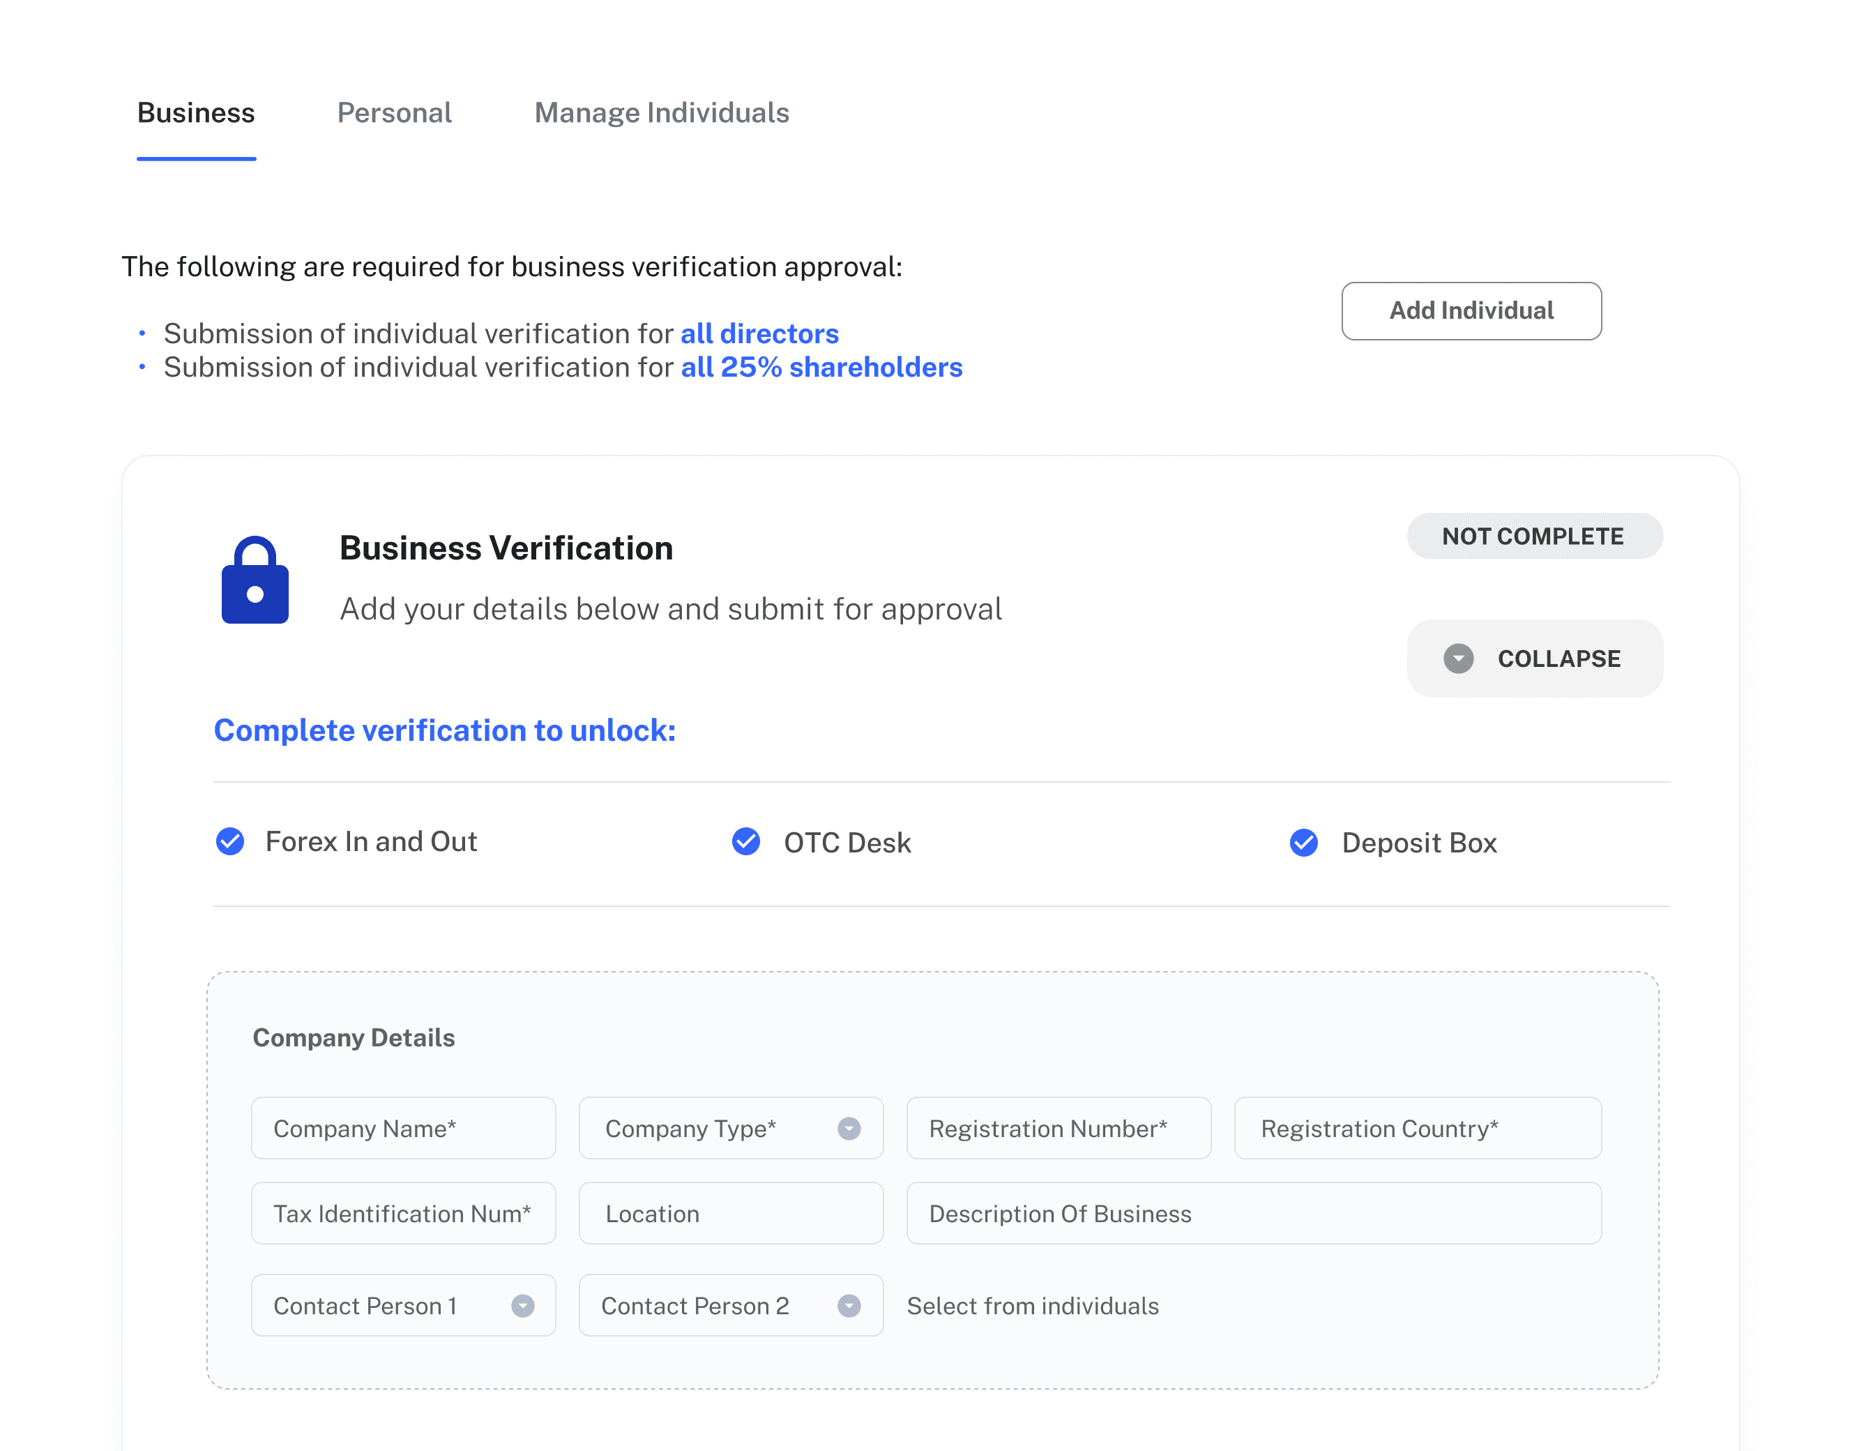Select the Business tab
1866x1451 pixels.
pyautogui.click(x=196, y=113)
